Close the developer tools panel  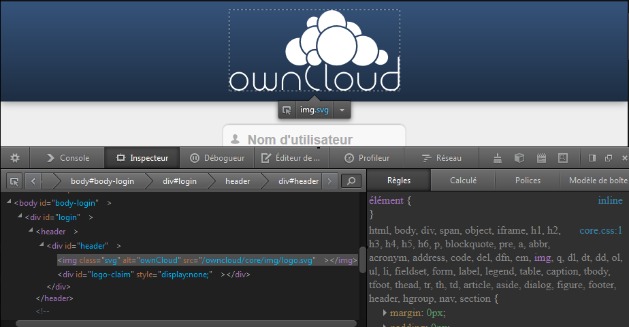click(x=625, y=158)
